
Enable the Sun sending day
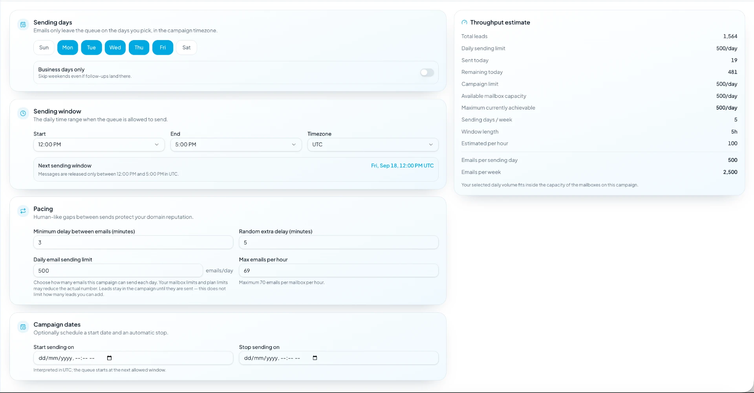(x=44, y=48)
